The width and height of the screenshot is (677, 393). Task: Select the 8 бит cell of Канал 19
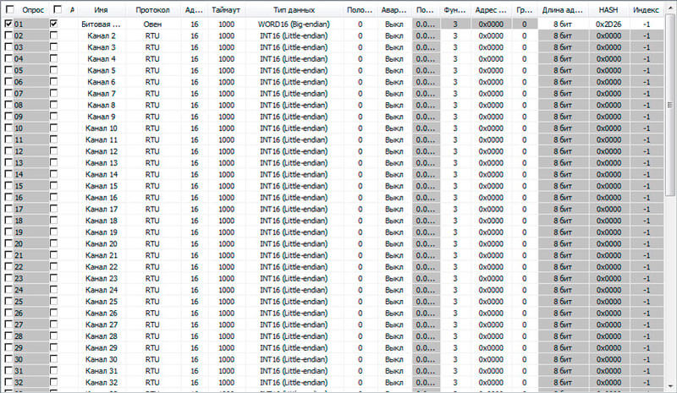pyautogui.click(x=563, y=232)
